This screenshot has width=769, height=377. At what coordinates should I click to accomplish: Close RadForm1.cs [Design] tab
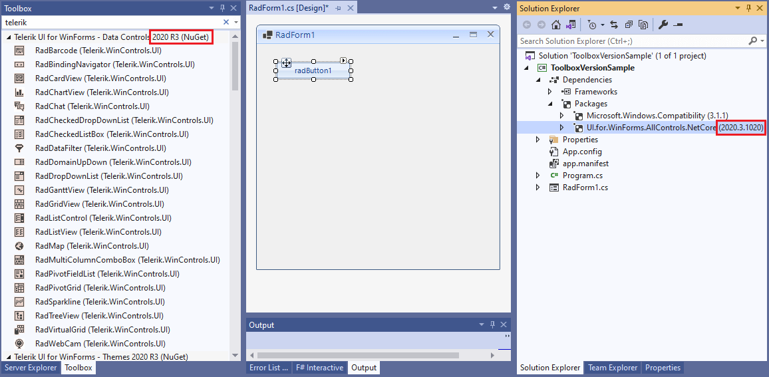point(350,8)
